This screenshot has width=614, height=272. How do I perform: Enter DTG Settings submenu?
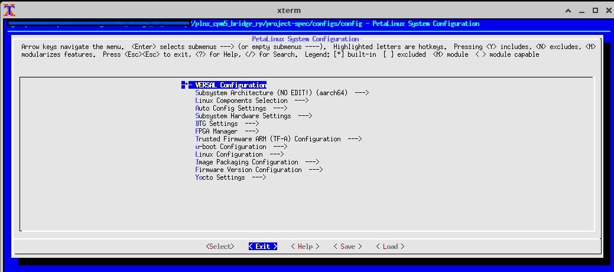(227, 124)
